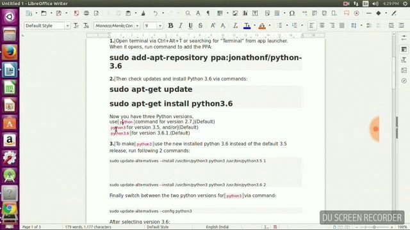
Task: Toggle print preview
Action: (x=96, y=13)
